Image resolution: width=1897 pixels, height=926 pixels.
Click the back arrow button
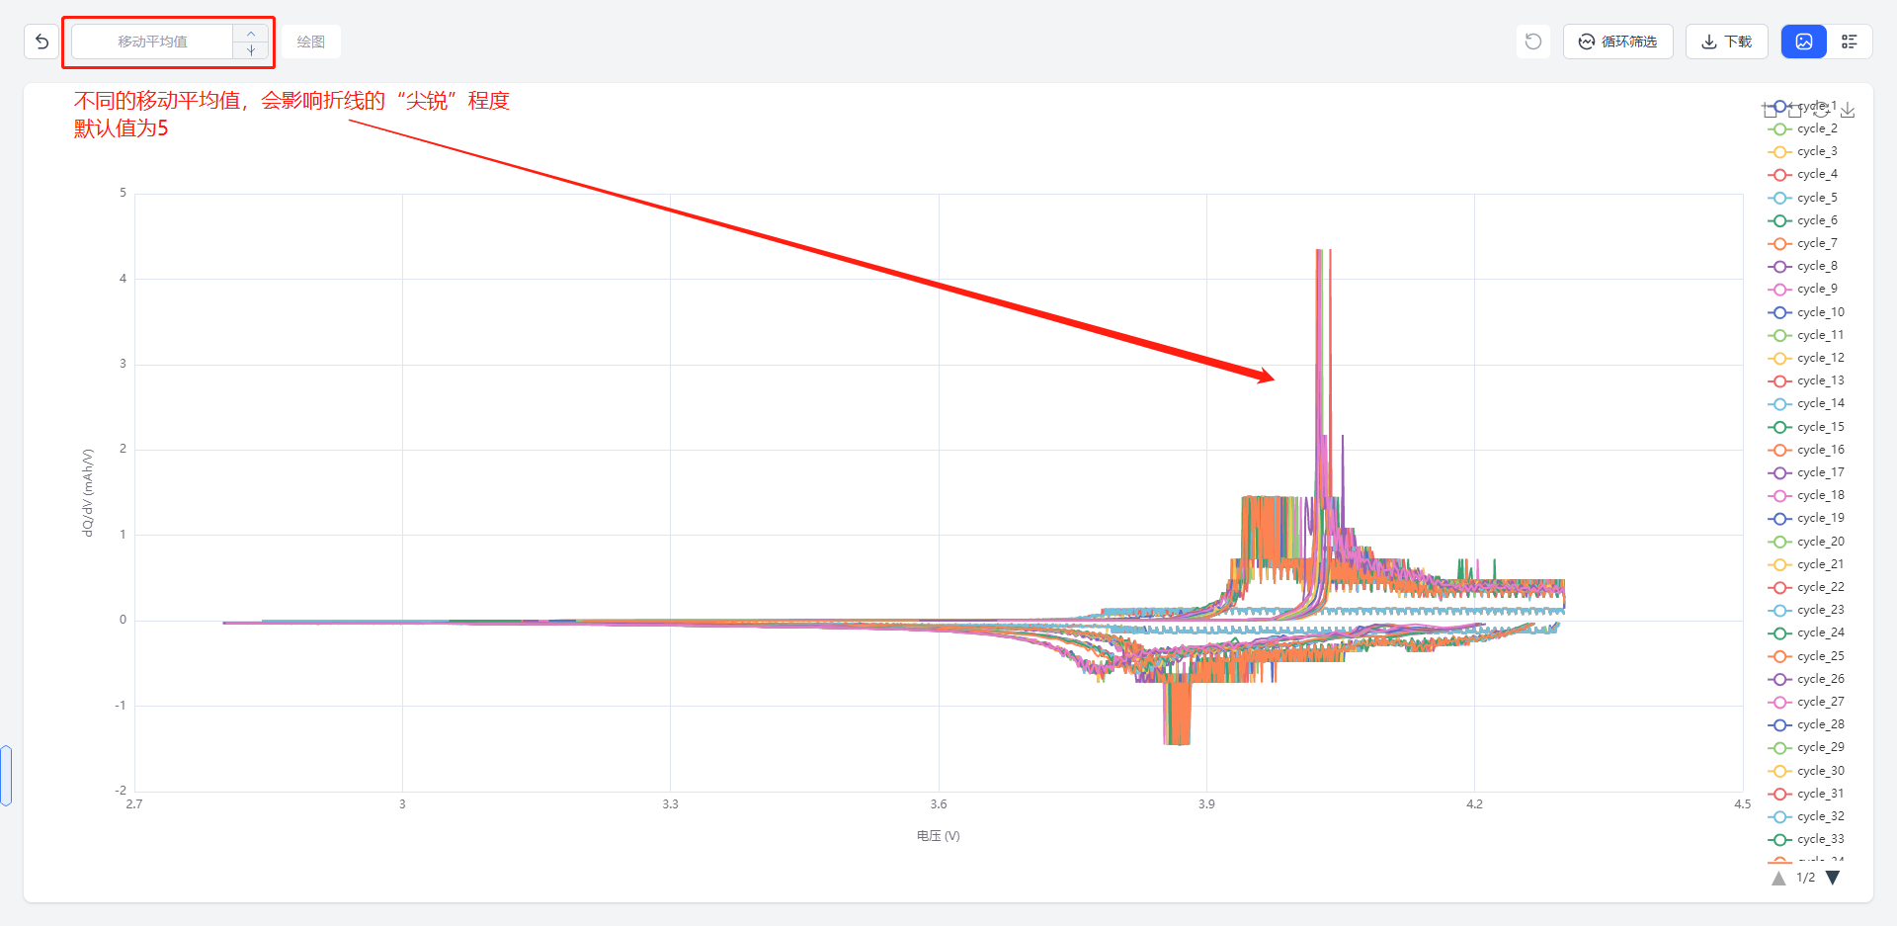(x=41, y=42)
